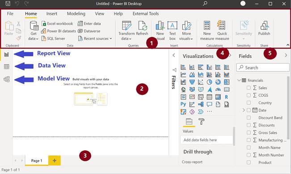Image resolution: width=291 pixels, height=174 pixels.
Task: Click the Excel workbook data source
Action: 57,24
